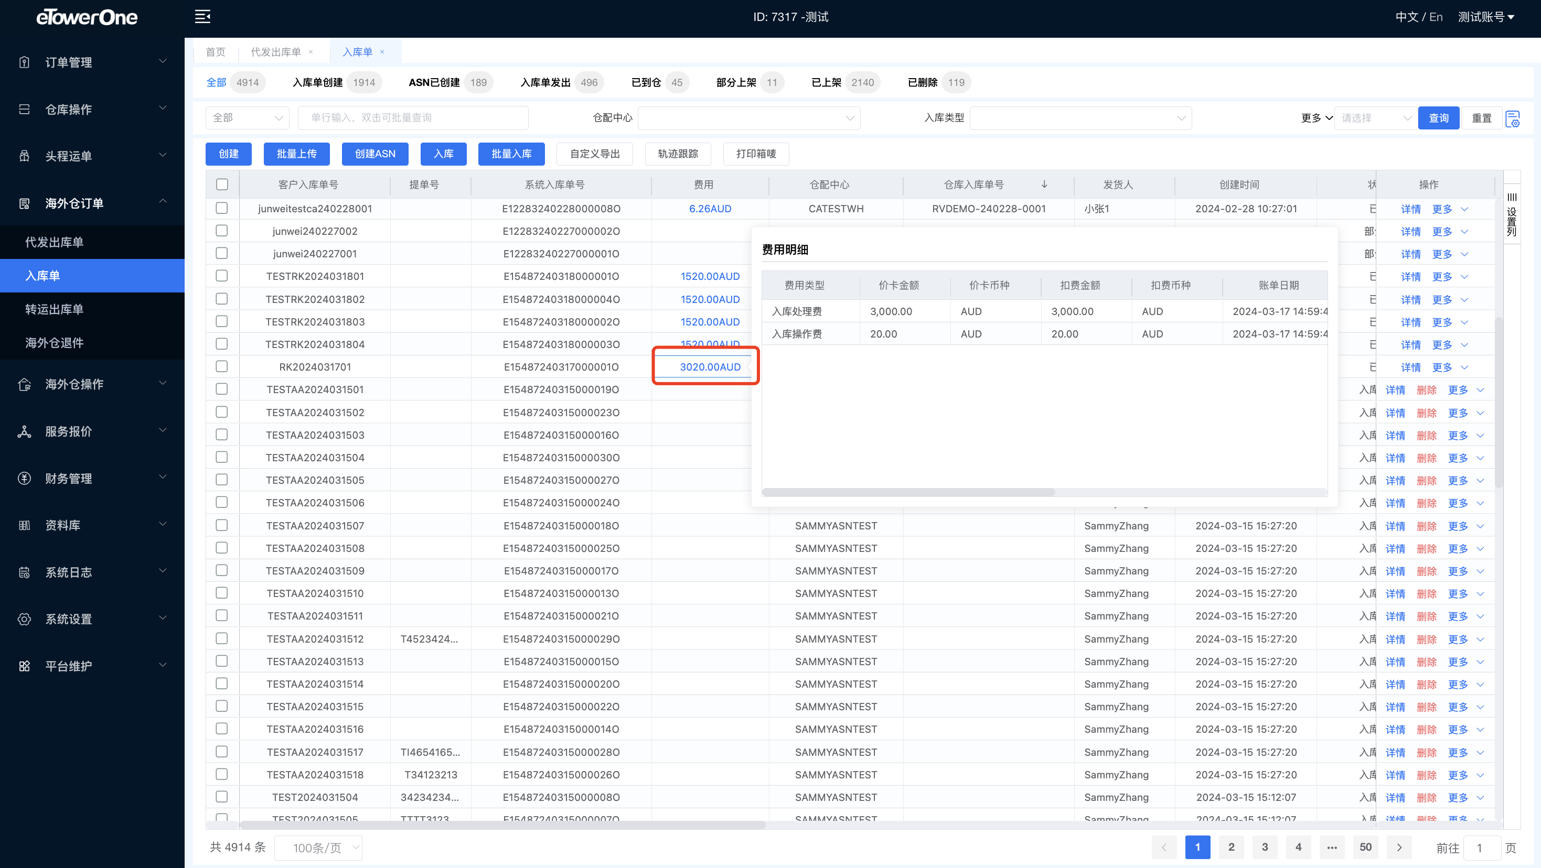
Task: Click the 订单管理 sidebar icon
Action: point(25,62)
